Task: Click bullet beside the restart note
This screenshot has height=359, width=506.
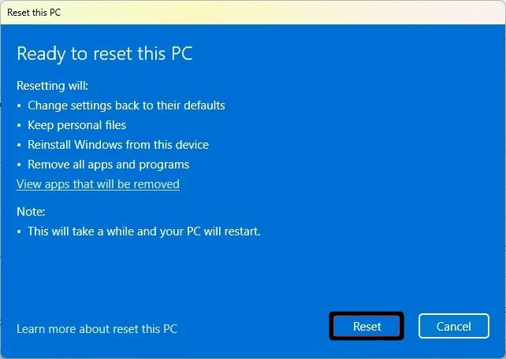Action: click(19, 231)
